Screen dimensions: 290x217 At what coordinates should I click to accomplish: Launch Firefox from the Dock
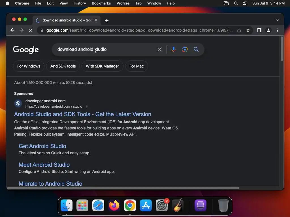point(114,205)
